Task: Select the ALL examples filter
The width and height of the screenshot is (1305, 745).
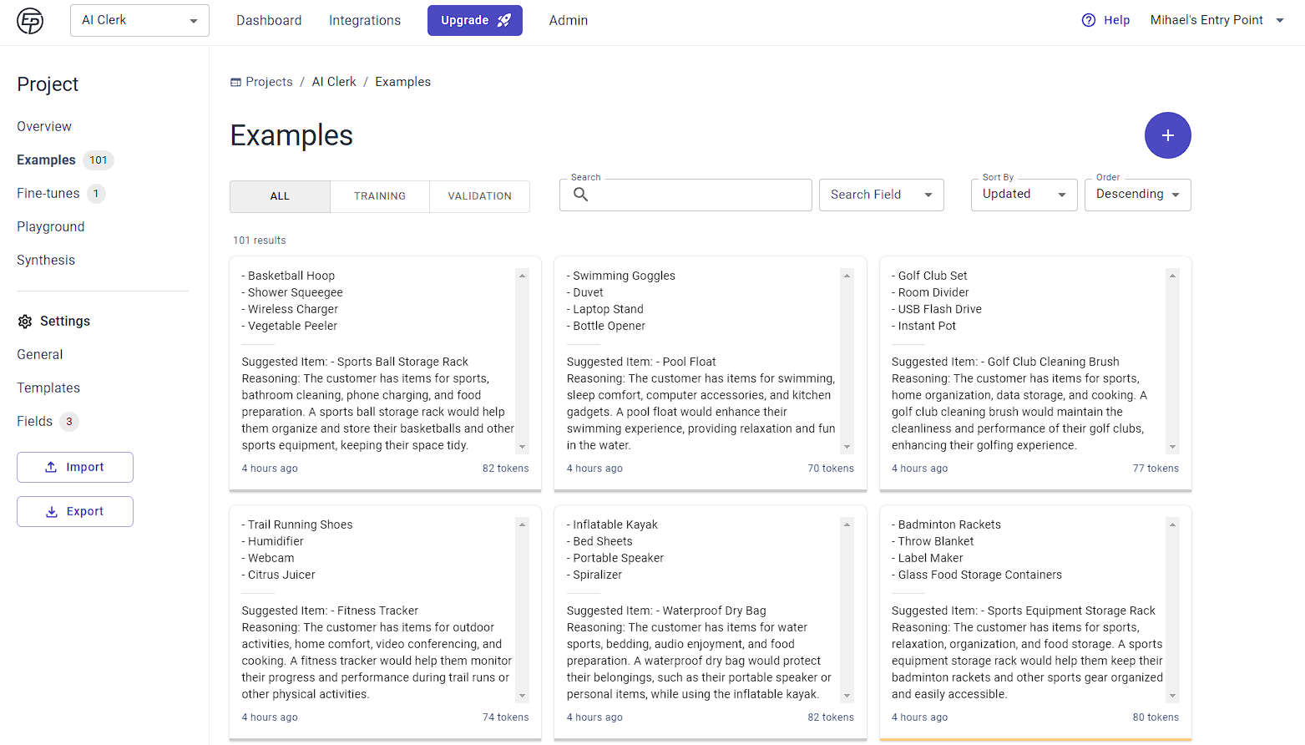Action: click(x=280, y=196)
